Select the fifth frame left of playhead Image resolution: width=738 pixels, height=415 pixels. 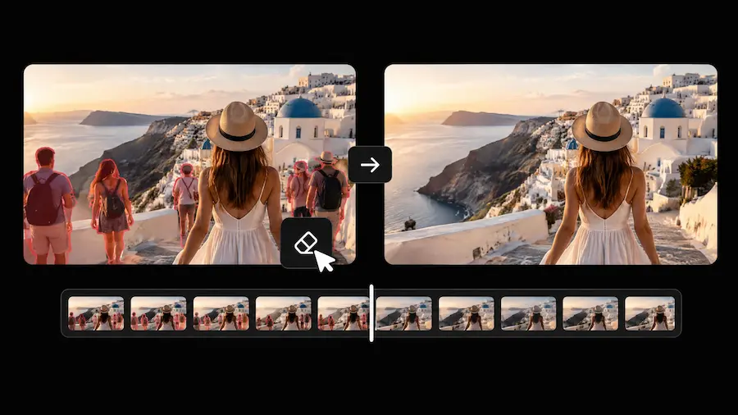pyautogui.click(x=344, y=313)
